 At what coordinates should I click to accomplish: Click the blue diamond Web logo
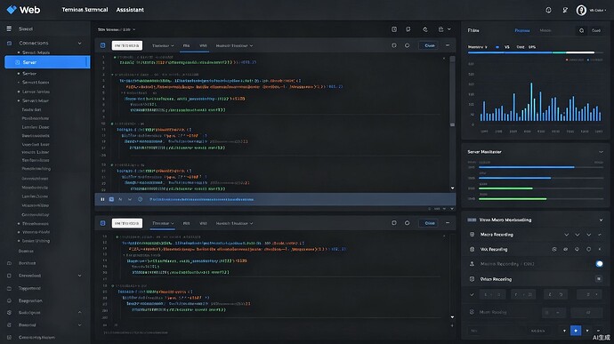pos(12,10)
